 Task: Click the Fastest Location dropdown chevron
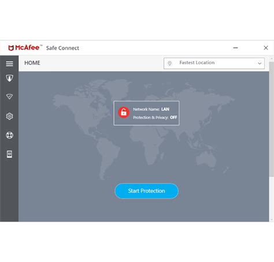coord(260,63)
